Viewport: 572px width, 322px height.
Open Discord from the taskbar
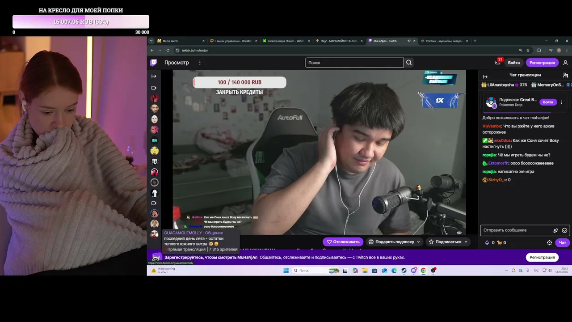point(414,271)
